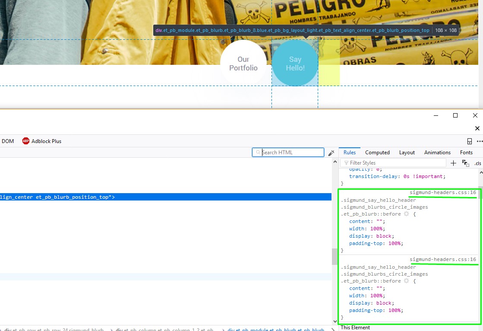Toggle the .cls class panel
This screenshot has height=331, width=483.
pos(477,163)
